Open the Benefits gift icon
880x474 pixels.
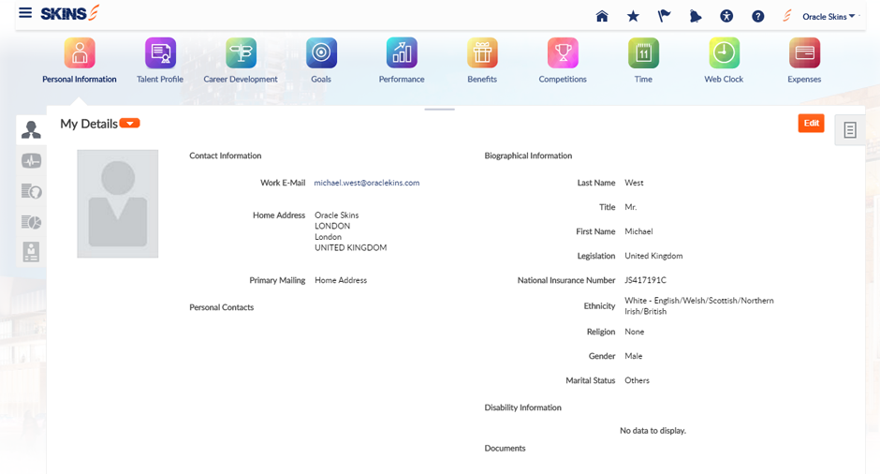click(482, 54)
